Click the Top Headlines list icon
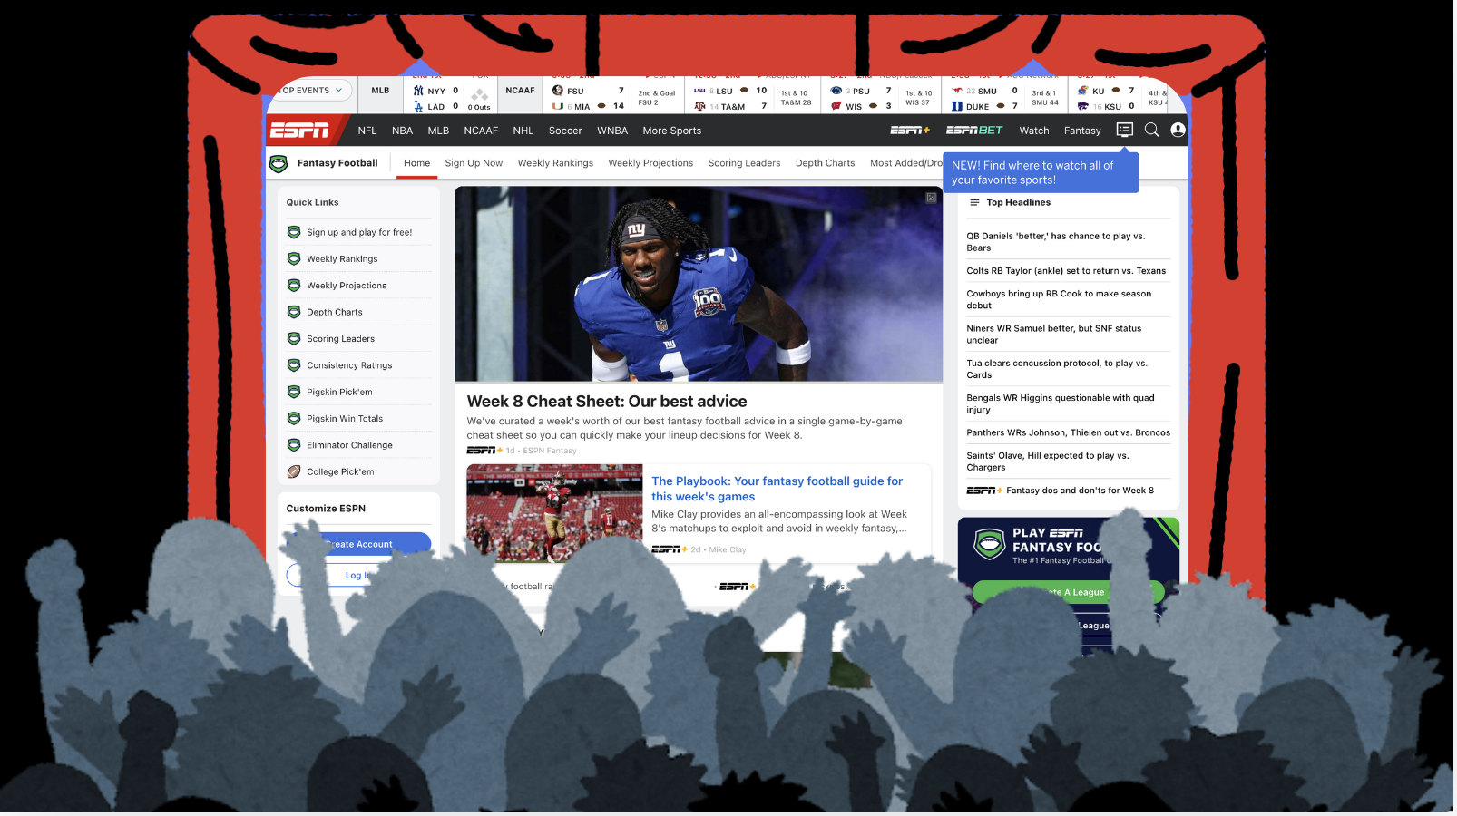This screenshot has width=1457, height=816. click(x=974, y=202)
